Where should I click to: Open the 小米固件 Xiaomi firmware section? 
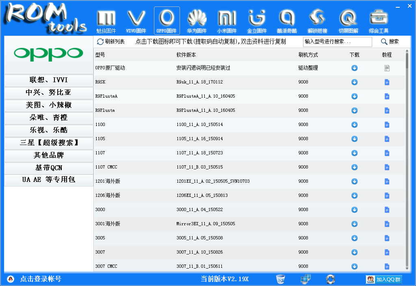pyautogui.click(x=227, y=21)
